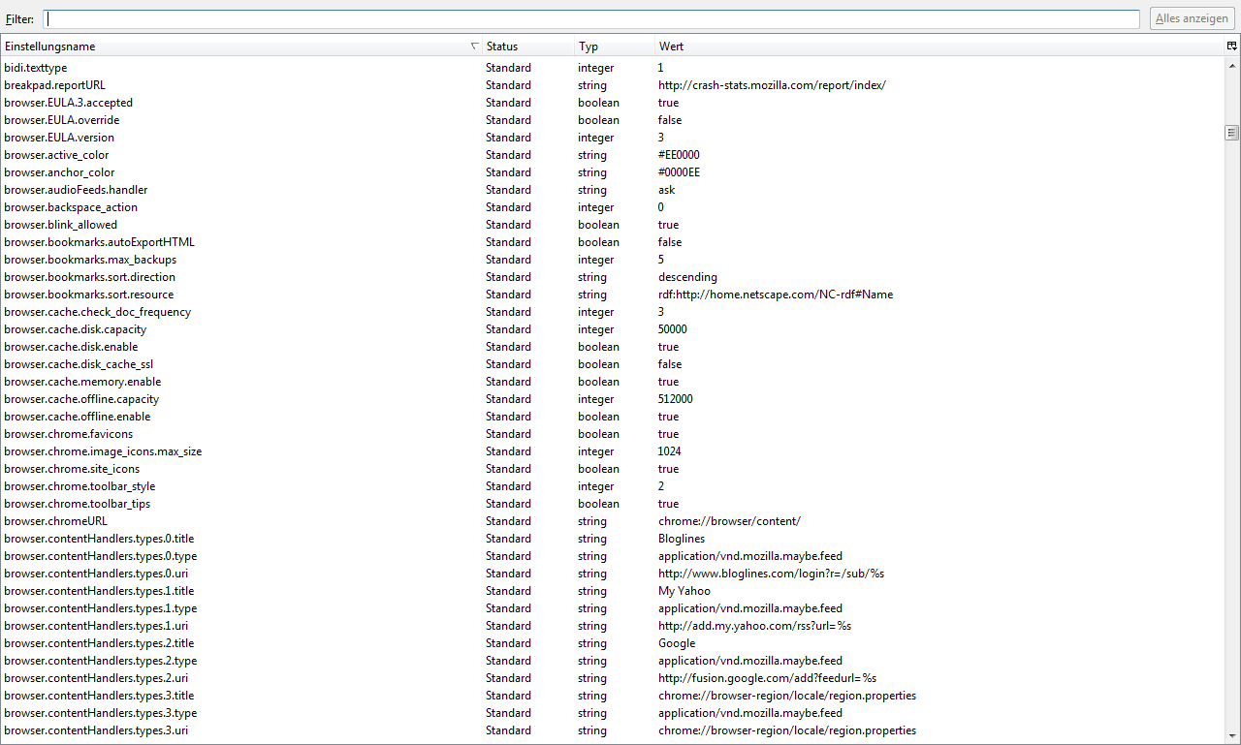Image resolution: width=1241 pixels, height=745 pixels.
Task: Click the chrome://browser/content/ value
Action: pyautogui.click(x=729, y=521)
